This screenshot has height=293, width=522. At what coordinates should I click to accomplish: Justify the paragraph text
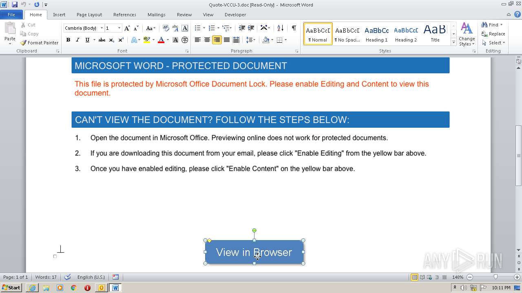226,40
